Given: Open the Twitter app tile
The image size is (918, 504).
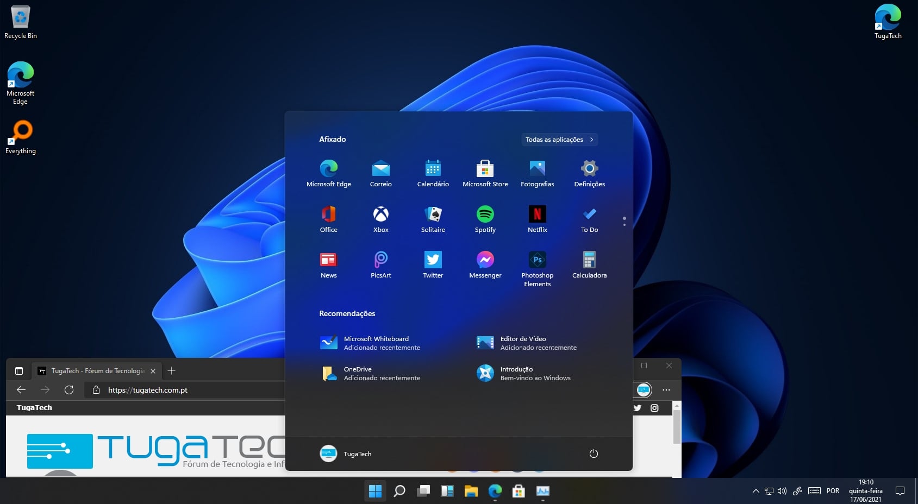Looking at the screenshot, I should click(433, 265).
